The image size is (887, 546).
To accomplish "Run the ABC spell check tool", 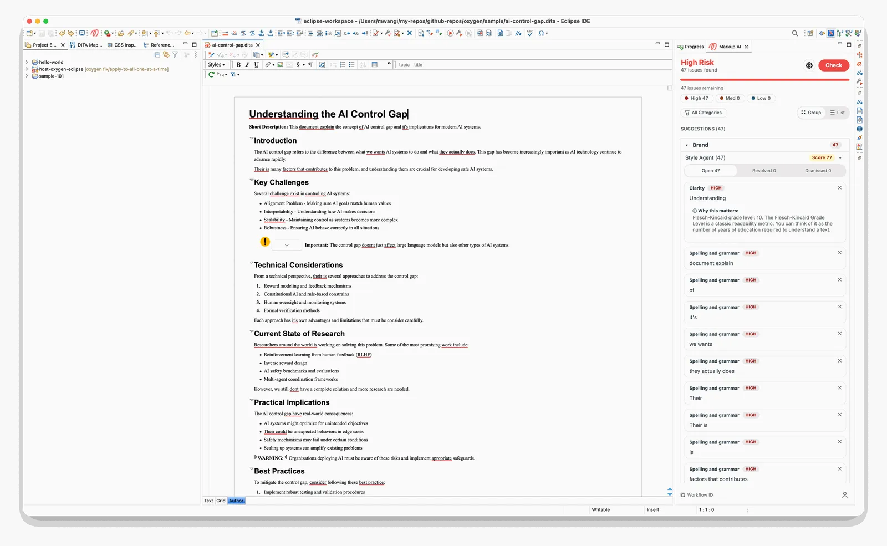I will point(530,33).
